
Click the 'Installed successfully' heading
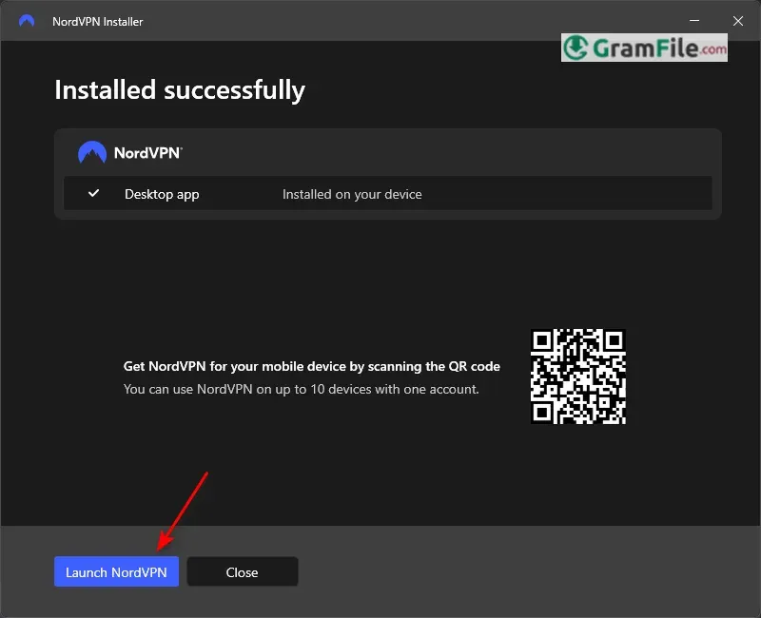pyautogui.click(x=180, y=90)
